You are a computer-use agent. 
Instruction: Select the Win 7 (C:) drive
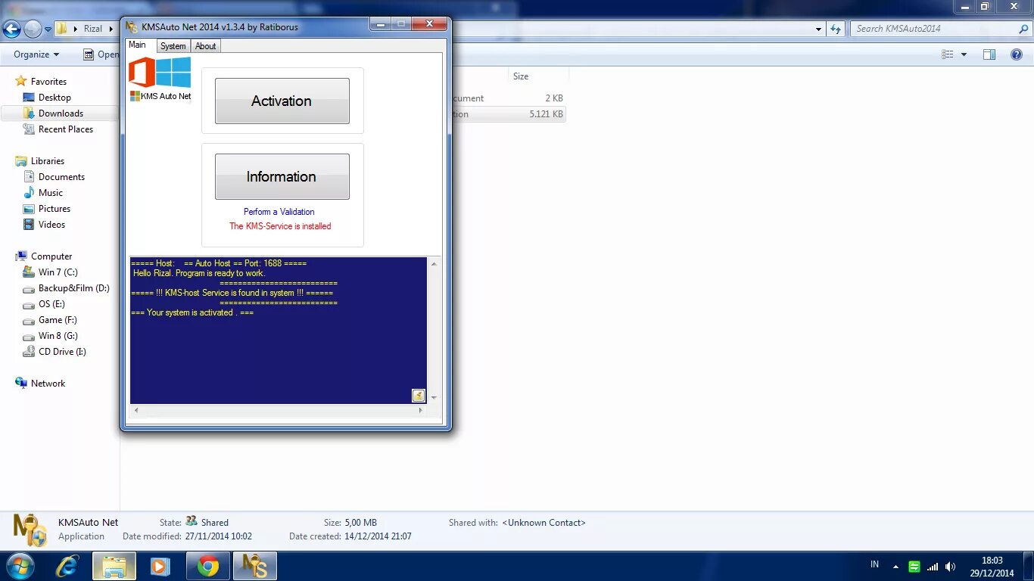(x=58, y=272)
